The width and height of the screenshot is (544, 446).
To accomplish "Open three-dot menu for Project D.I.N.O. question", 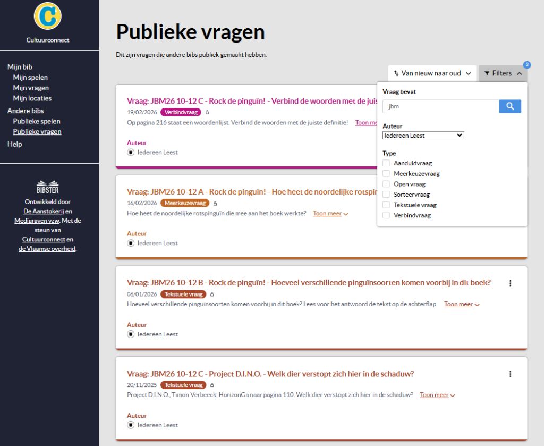I will pos(510,374).
